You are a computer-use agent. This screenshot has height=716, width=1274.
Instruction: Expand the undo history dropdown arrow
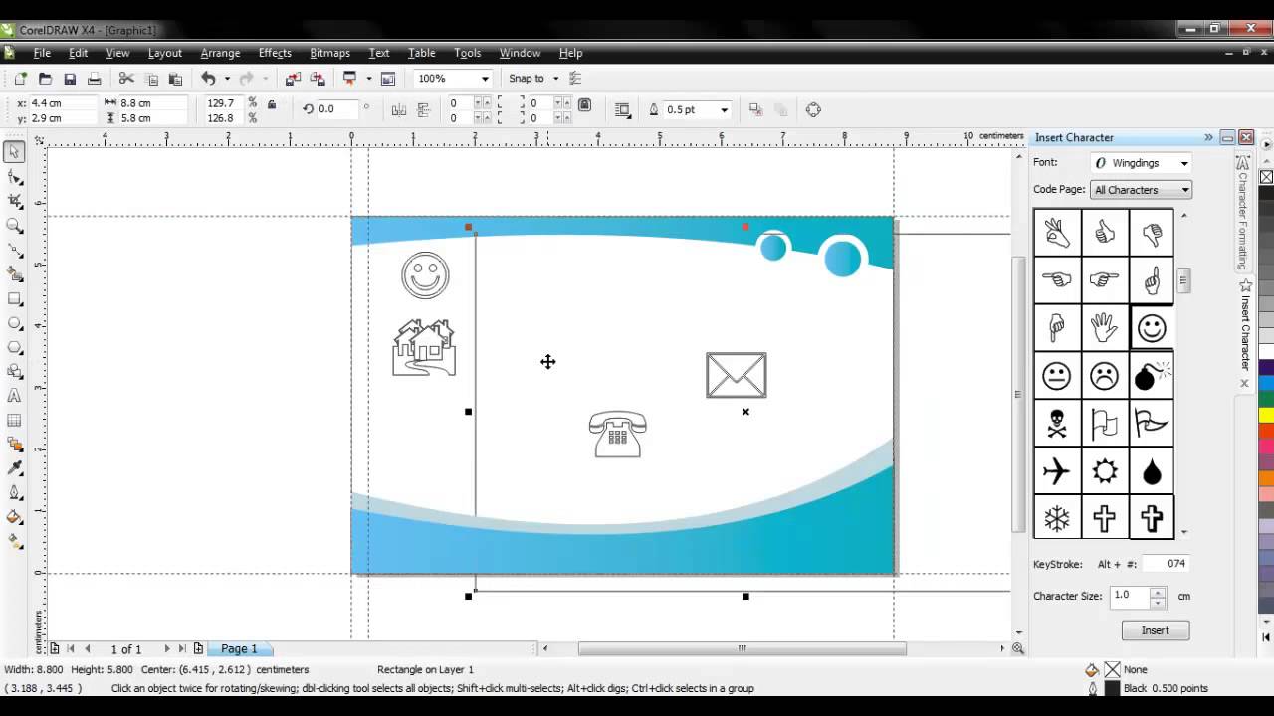[226, 79]
